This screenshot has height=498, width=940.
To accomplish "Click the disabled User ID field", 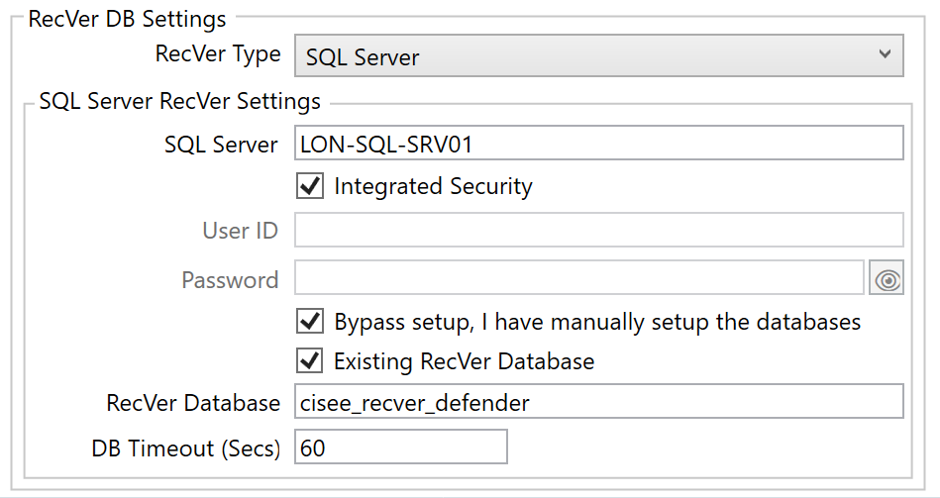I will [598, 230].
